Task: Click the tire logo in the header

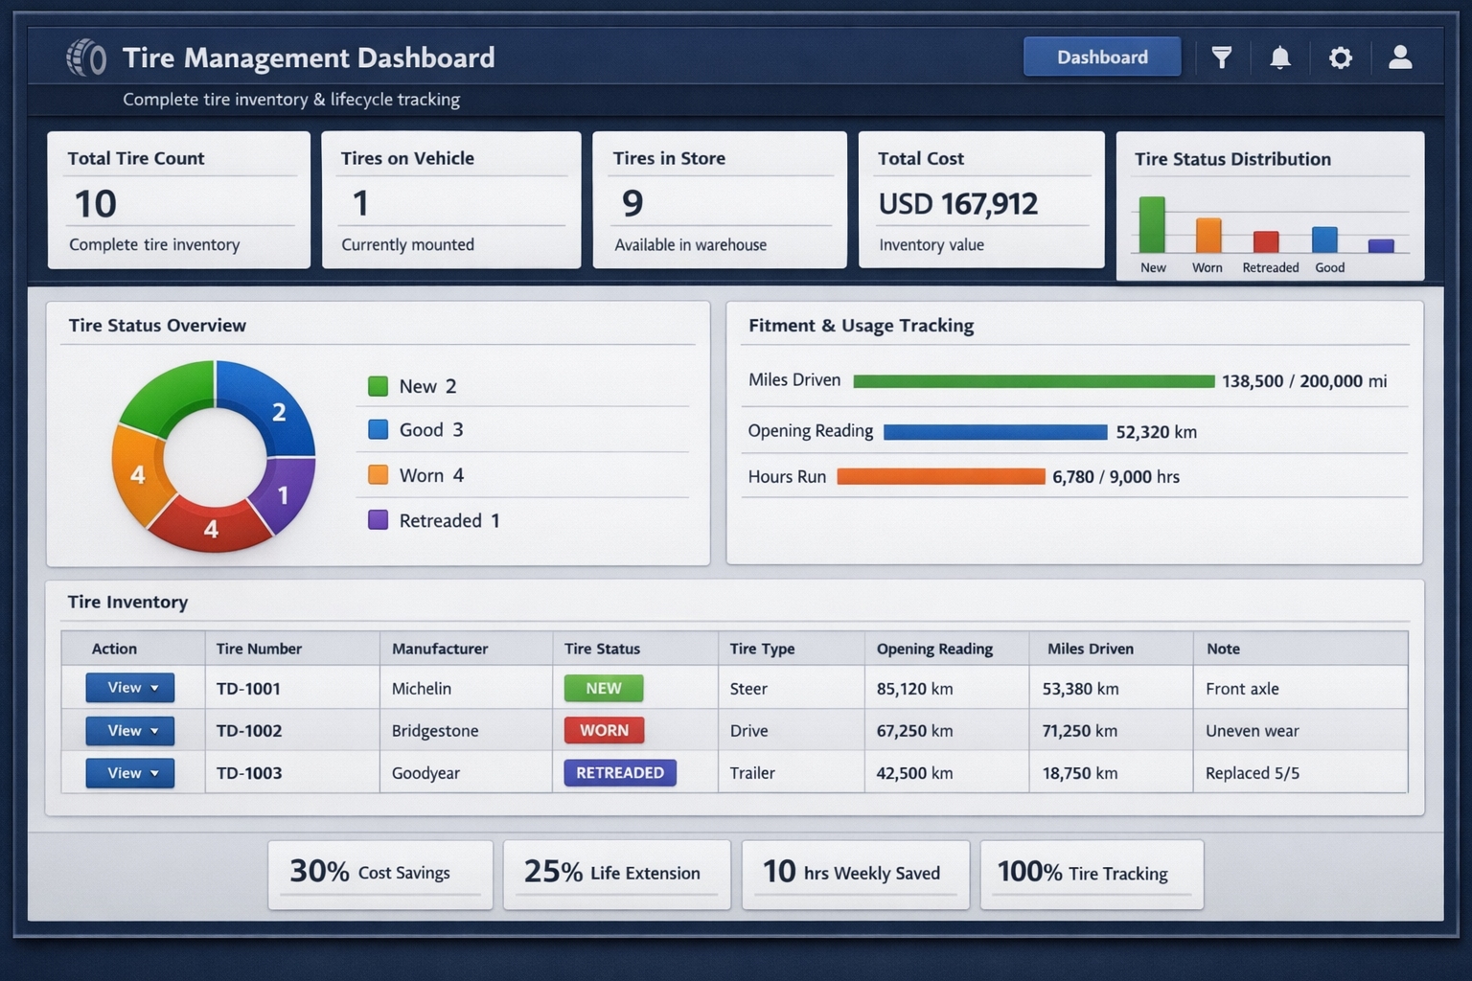Action: pyautogui.click(x=85, y=57)
